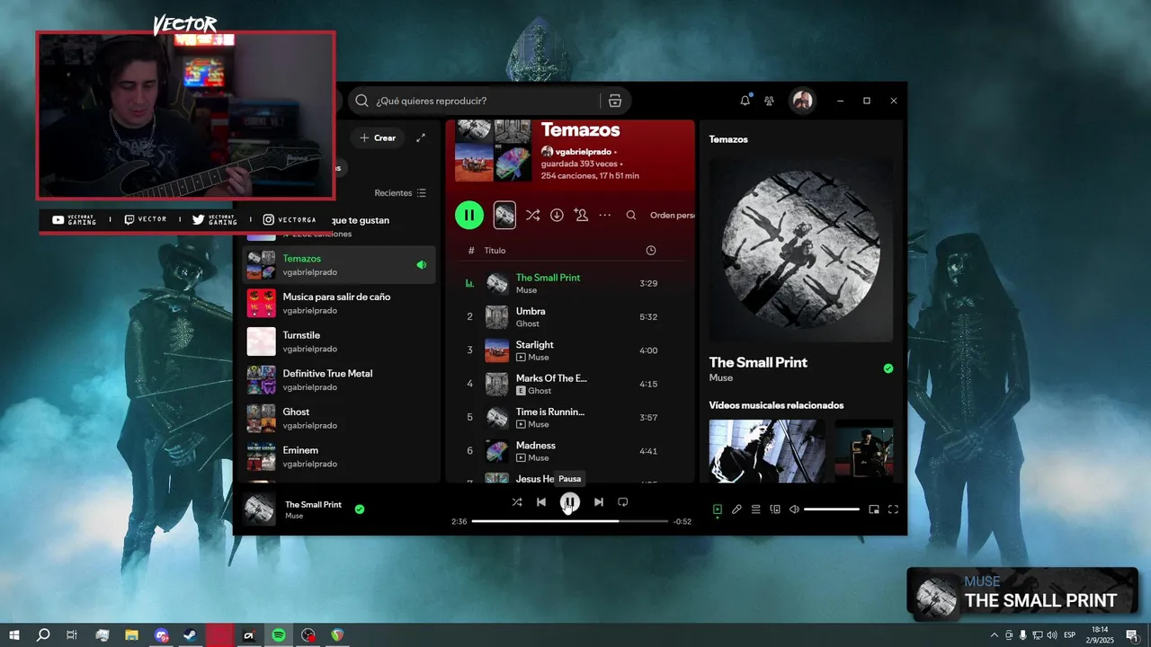Click the Madness album cover thumbnail
Viewport: 1151px width, 647px height.
tap(496, 451)
